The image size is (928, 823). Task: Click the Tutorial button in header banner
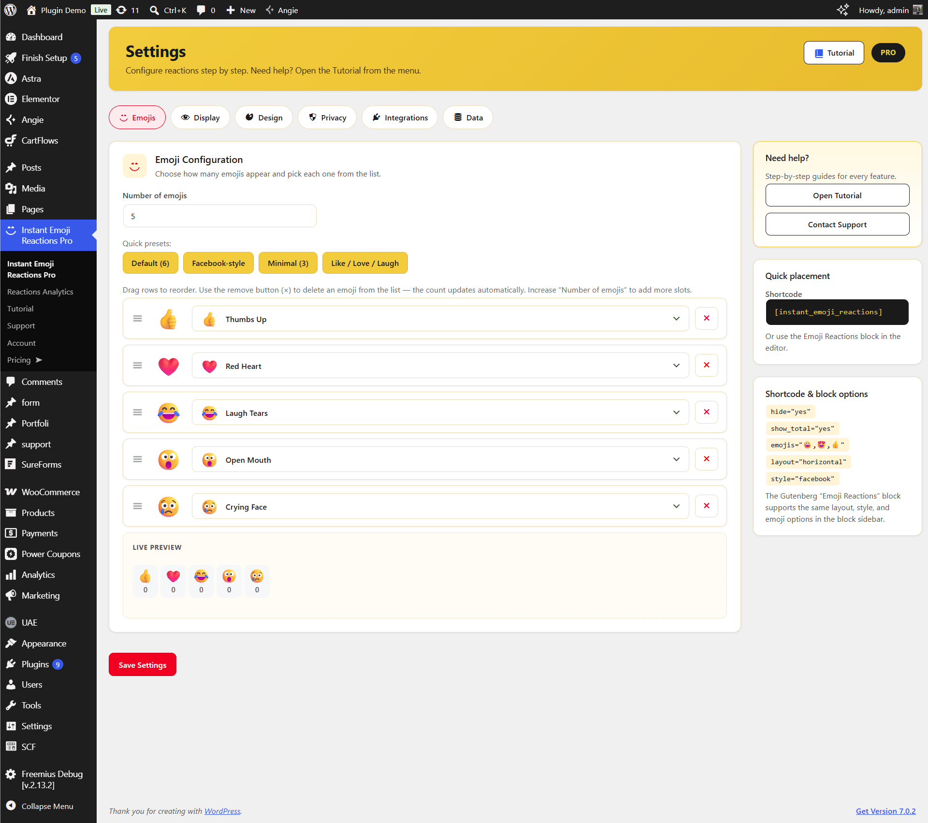point(834,53)
